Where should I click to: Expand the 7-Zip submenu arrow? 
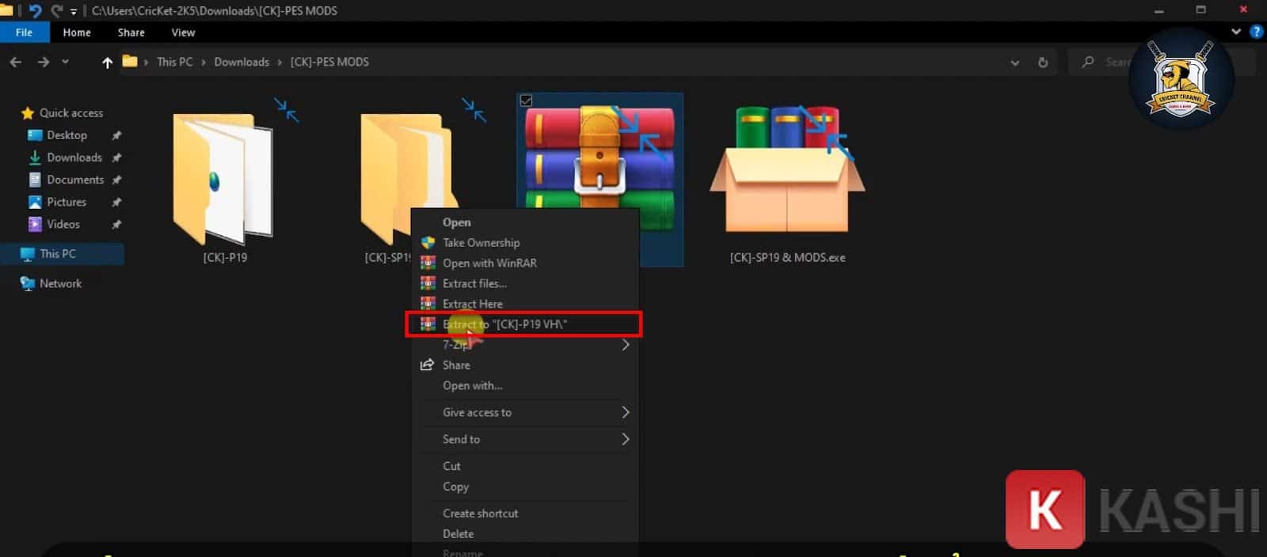[626, 345]
